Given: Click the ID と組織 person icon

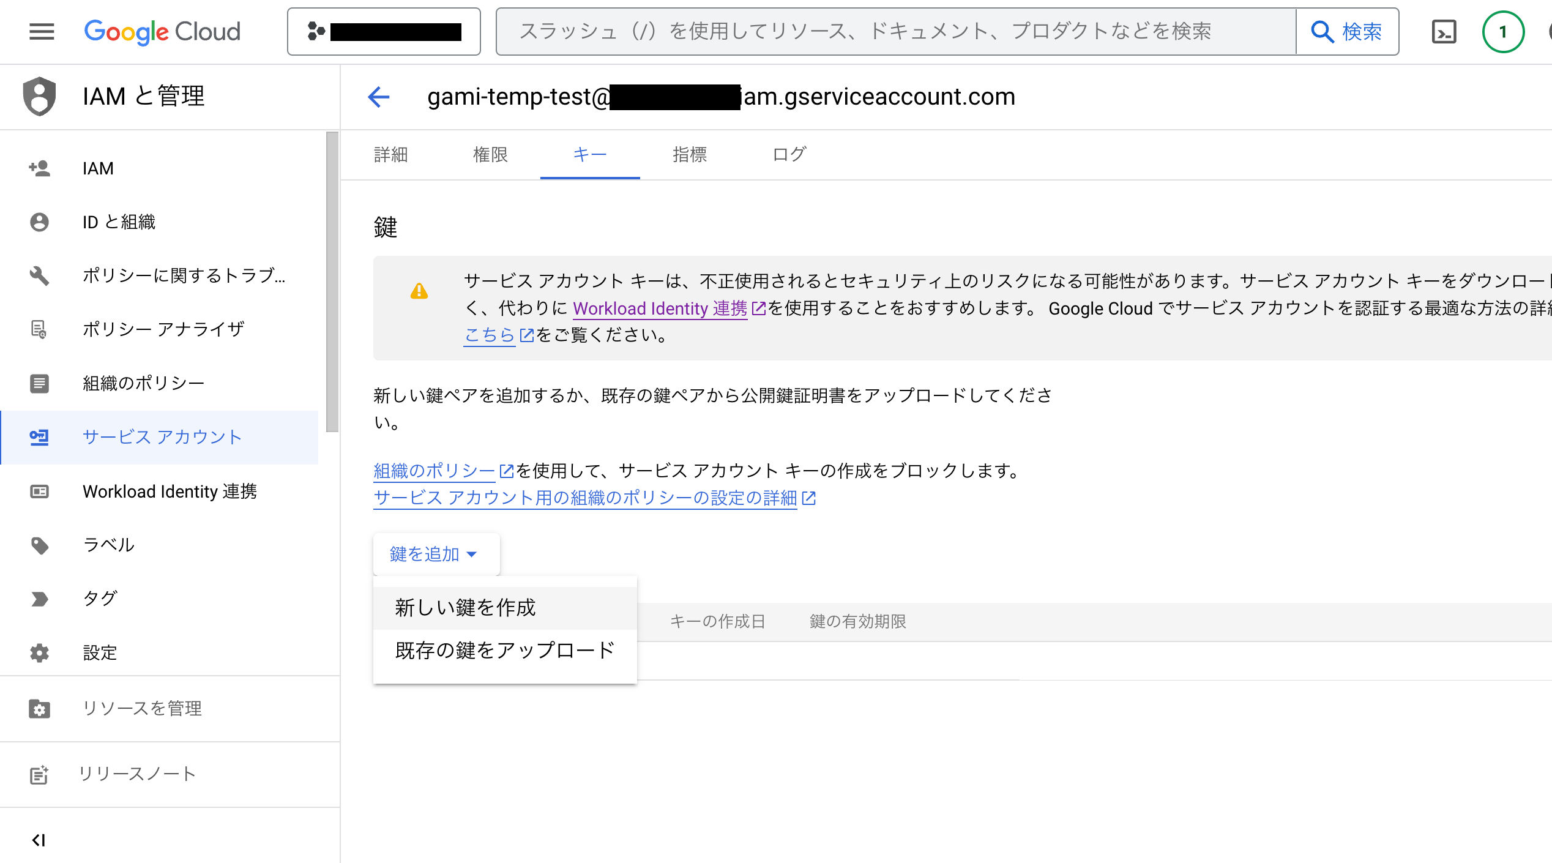Looking at the screenshot, I should coord(39,222).
